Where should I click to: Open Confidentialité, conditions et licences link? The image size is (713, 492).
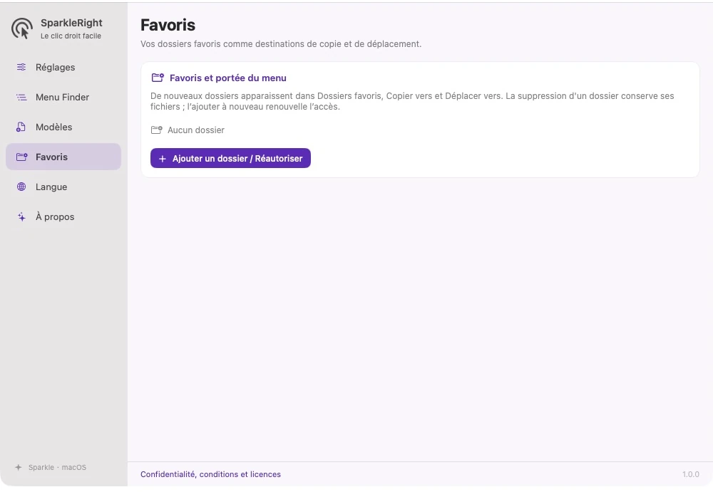tap(210, 474)
